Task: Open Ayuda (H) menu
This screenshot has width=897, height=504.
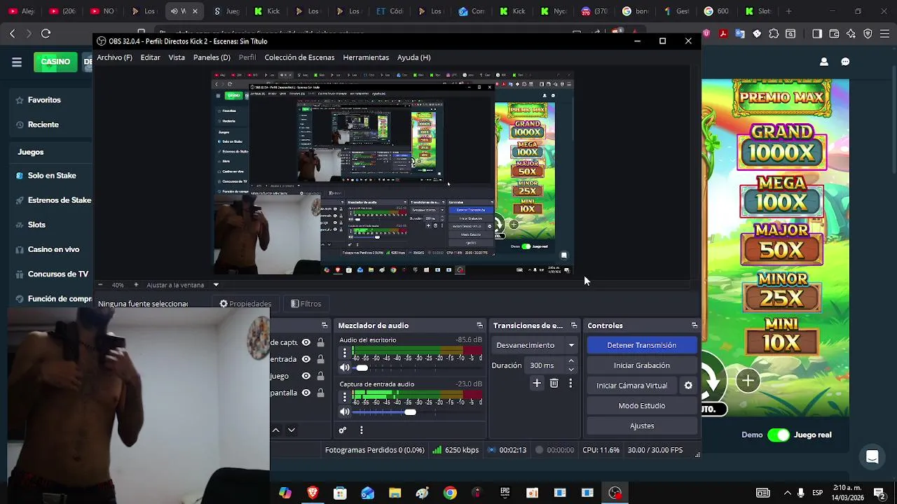Action: (413, 57)
